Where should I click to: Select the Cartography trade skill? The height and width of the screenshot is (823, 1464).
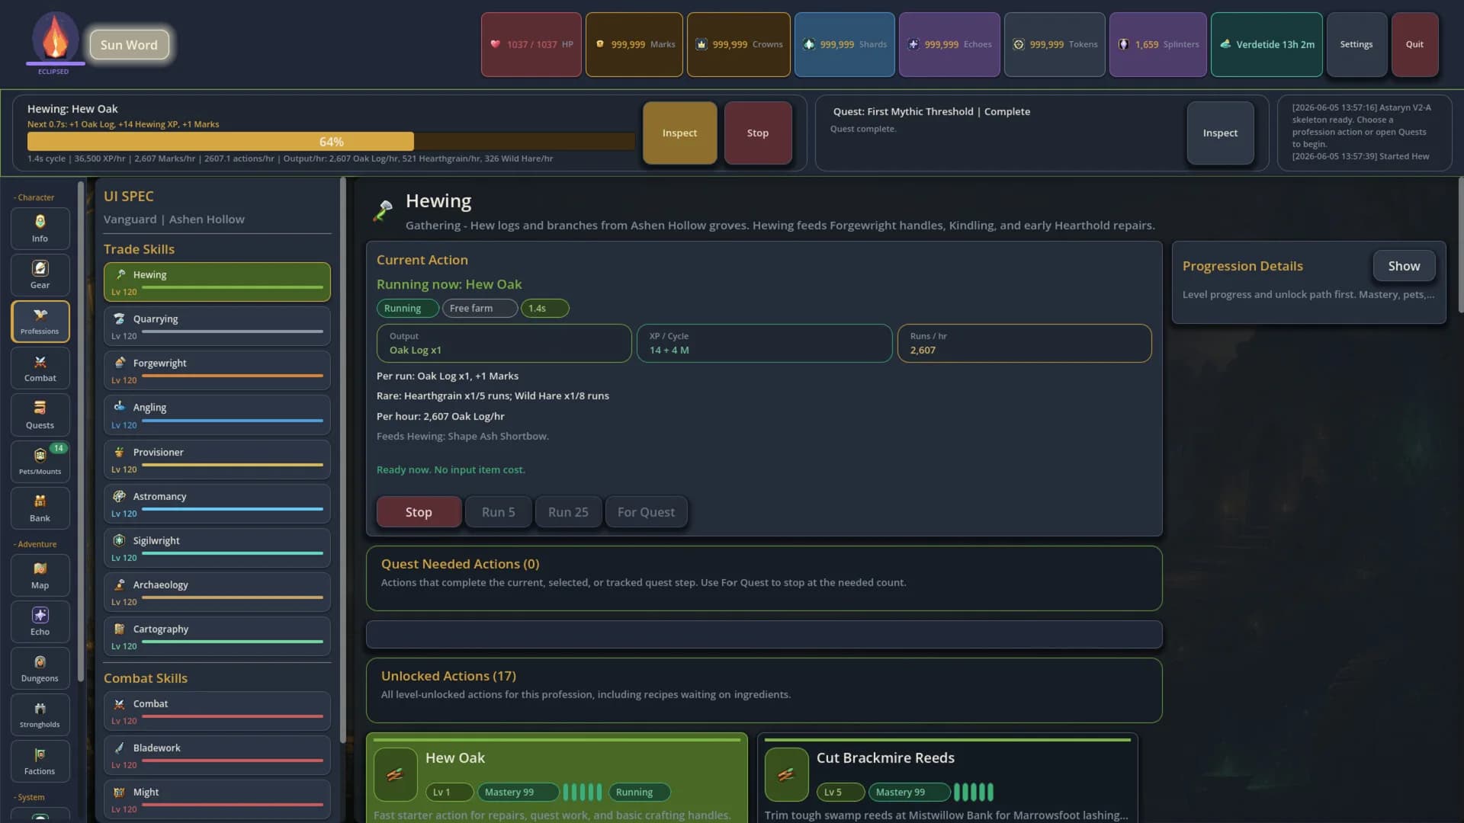(x=217, y=636)
